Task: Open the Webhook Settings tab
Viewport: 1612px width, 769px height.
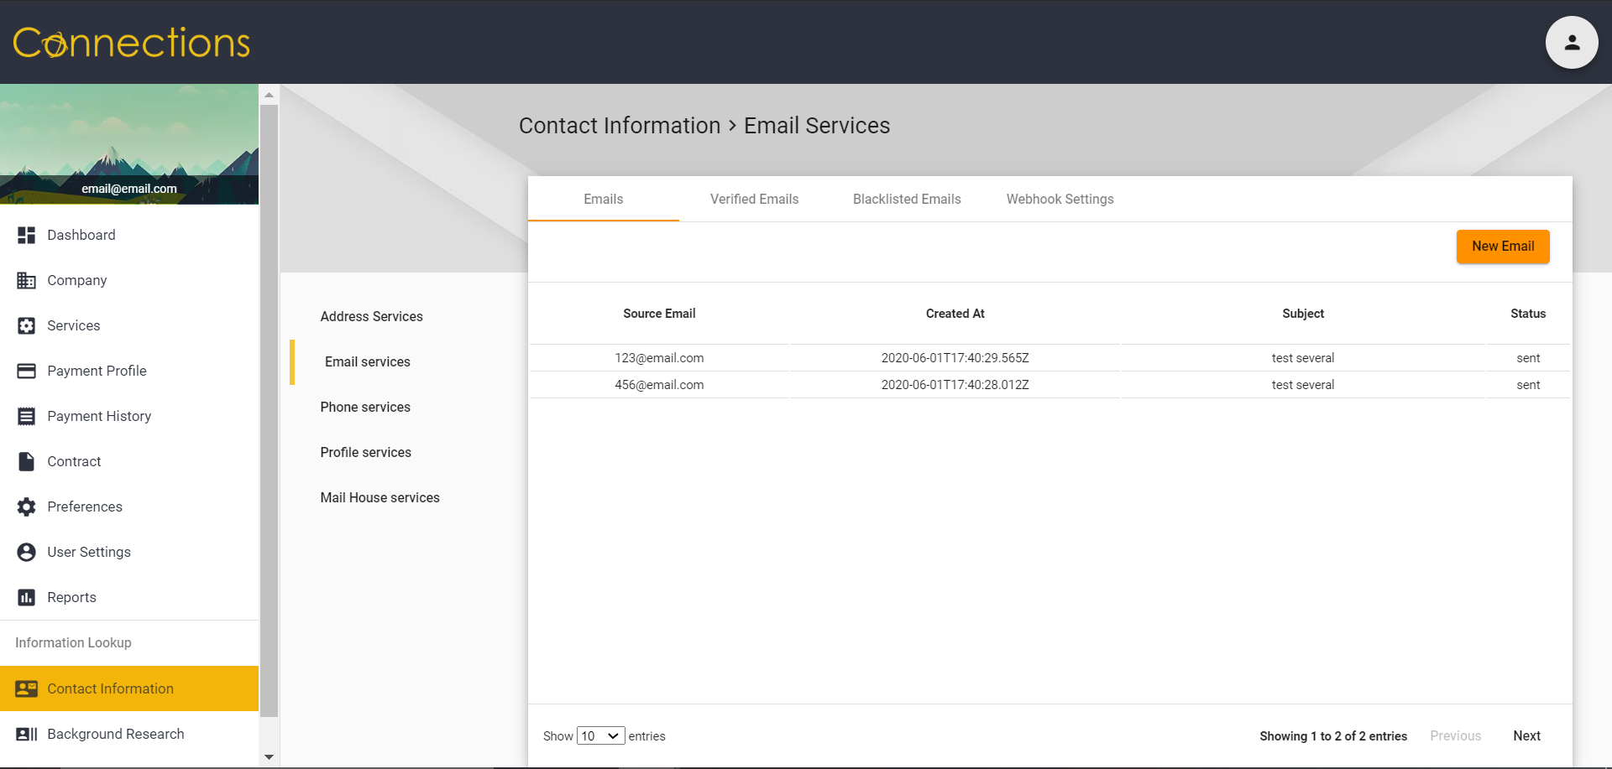Action: coord(1060,199)
